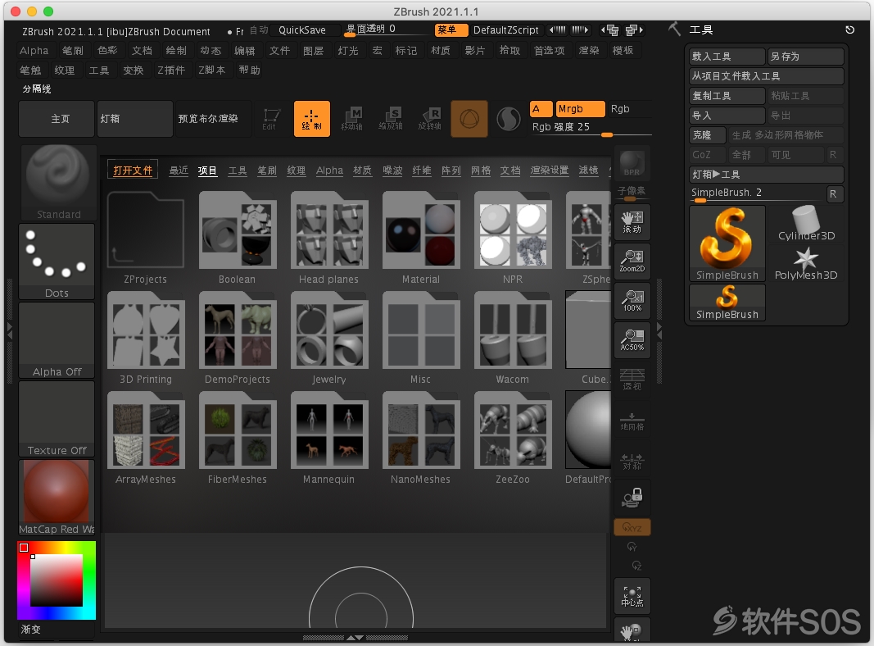The width and height of the screenshot is (874, 646).
Task: Toggle the 地网格 (Floor grid) button
Action: coord(632,421)
